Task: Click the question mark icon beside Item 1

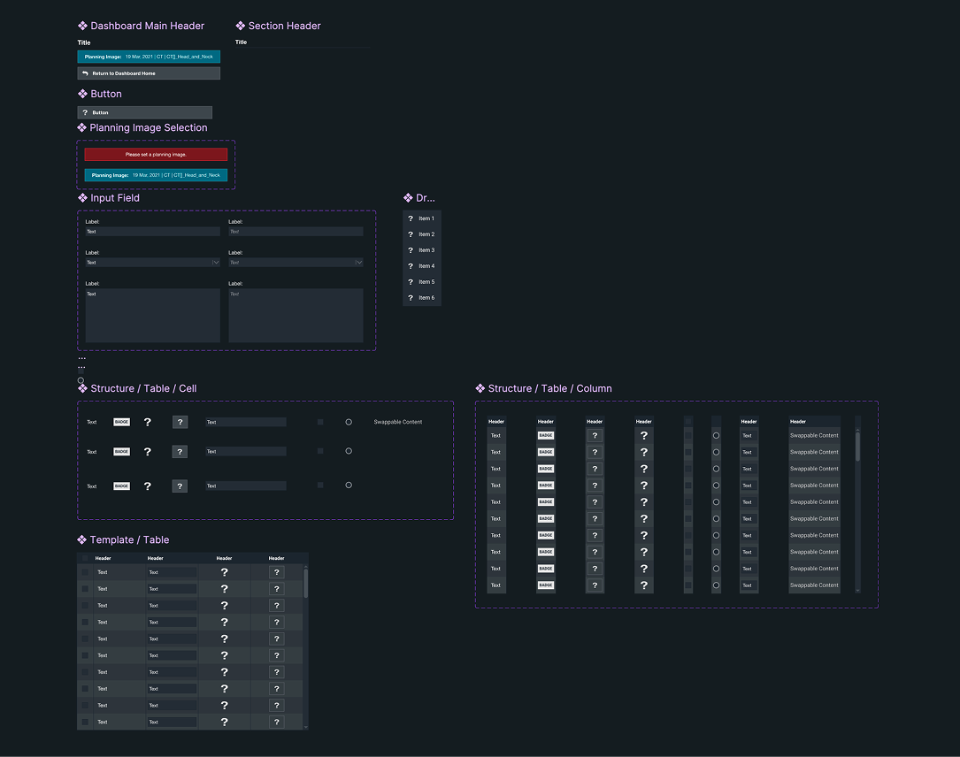Action: click(411, 218)
